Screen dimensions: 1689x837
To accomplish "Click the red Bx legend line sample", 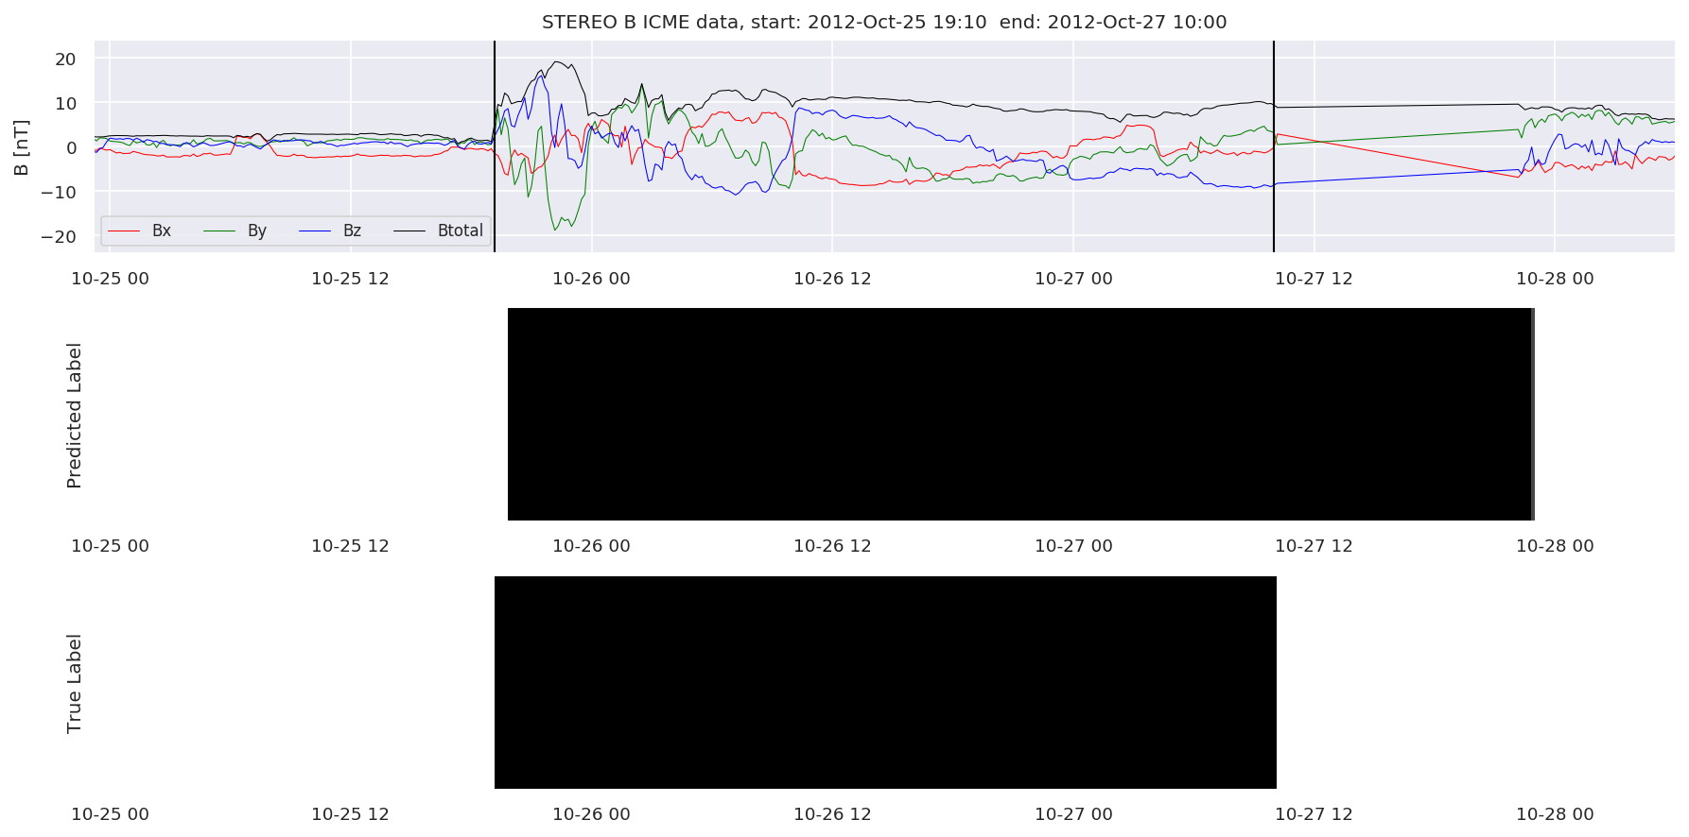I will click(x=124, y=231).
